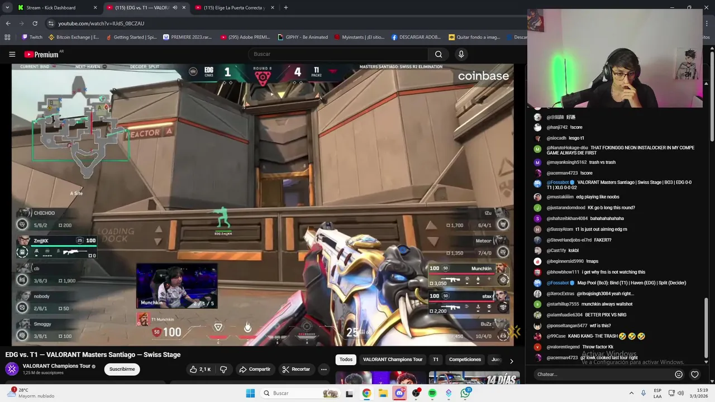Focus the YouTube Buscar search field
The image size is (715, 402).
pyautogui.click(x=338, y=54)
